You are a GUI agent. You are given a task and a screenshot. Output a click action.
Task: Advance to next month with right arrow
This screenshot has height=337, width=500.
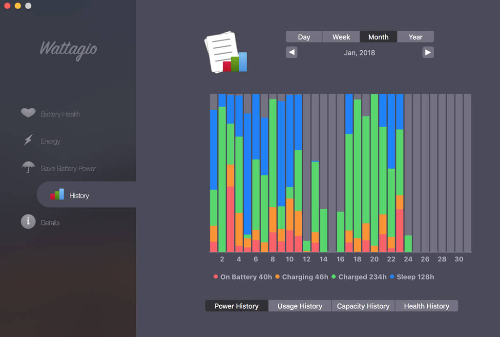coord(428,52)
